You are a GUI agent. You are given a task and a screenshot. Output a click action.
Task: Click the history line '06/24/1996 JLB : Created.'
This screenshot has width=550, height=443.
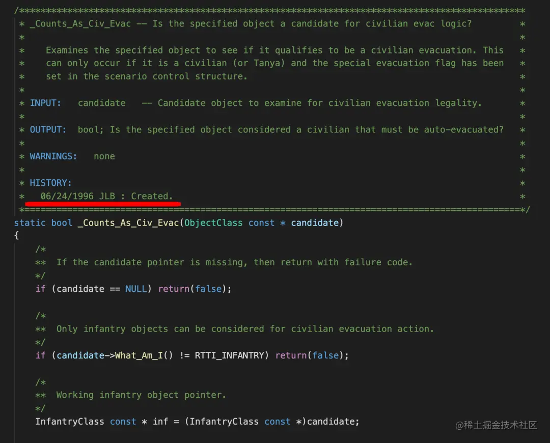106,196
